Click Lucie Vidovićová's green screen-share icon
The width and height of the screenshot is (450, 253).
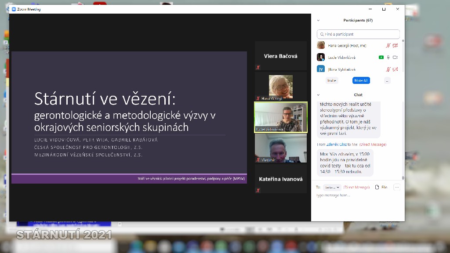coord(381,58)
